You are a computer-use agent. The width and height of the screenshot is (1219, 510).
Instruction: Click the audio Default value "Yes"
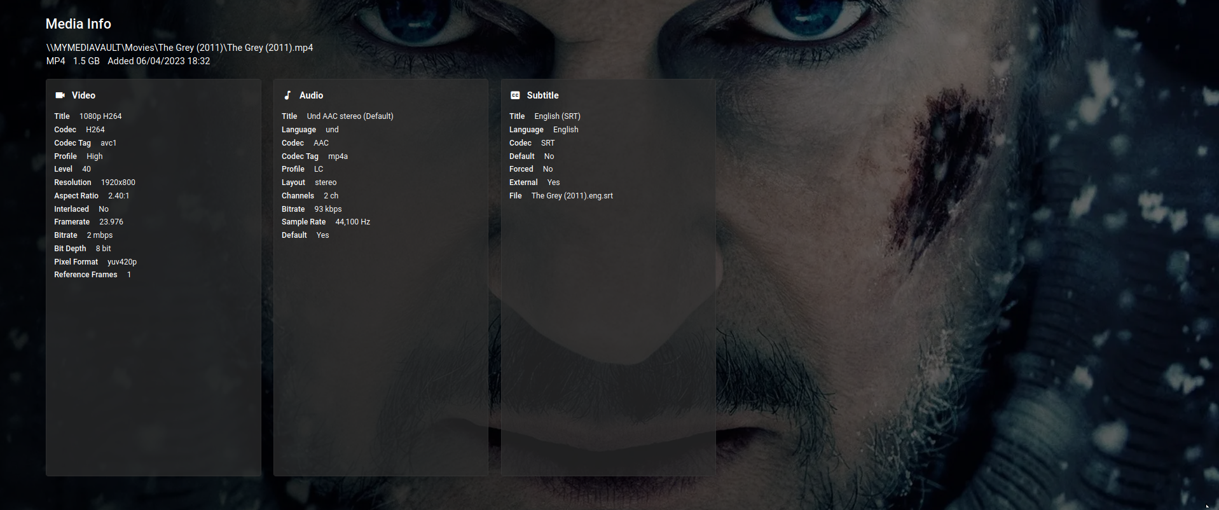point(323,235)
